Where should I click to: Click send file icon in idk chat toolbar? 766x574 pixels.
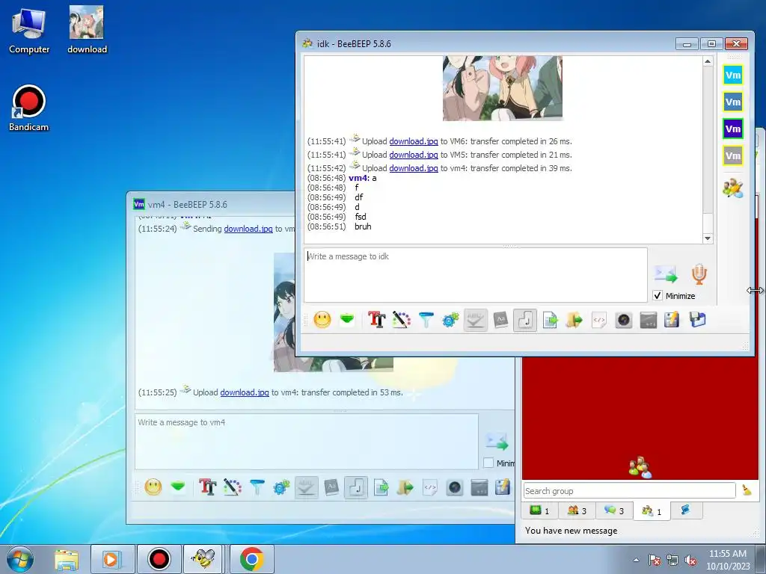(550, 320)
